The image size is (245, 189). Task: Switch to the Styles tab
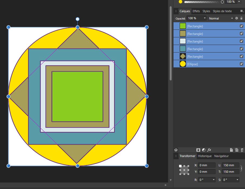pos(206,11)
